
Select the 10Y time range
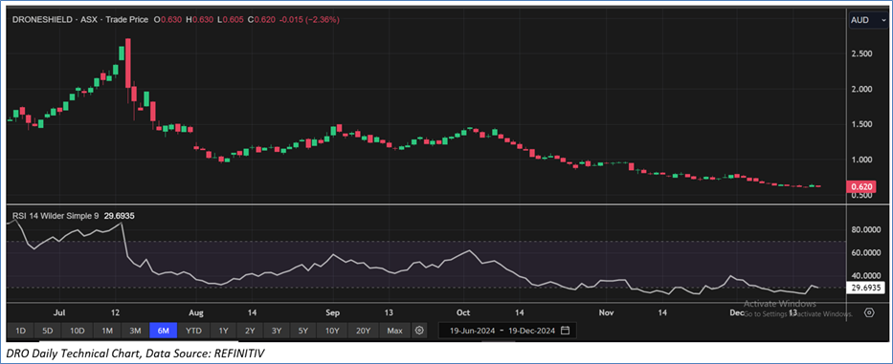click(x=332, y=331)
